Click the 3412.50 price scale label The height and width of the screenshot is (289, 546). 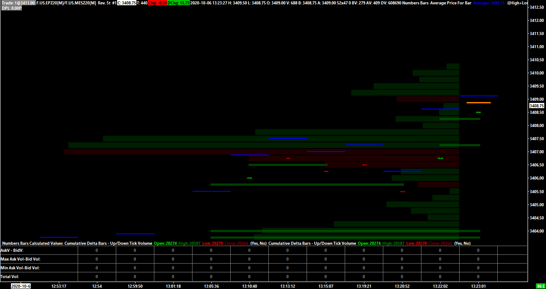coord(537,7)
